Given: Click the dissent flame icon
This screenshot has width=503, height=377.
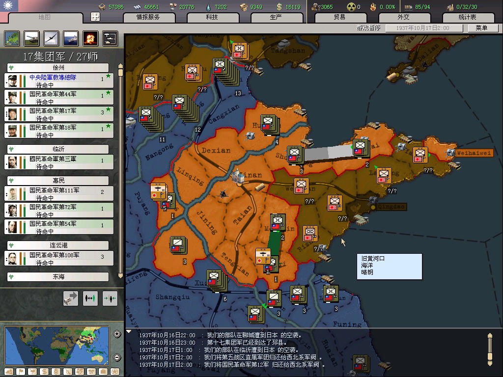Looking at the screenshot, I should [x=373, y=7].
